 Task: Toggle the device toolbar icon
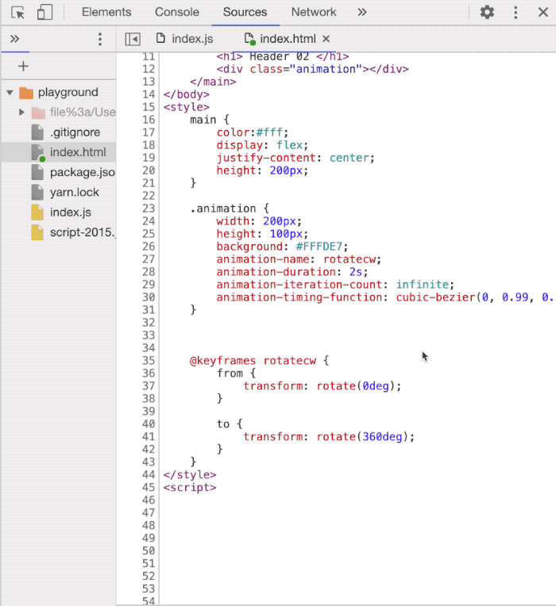click(44, 13)
